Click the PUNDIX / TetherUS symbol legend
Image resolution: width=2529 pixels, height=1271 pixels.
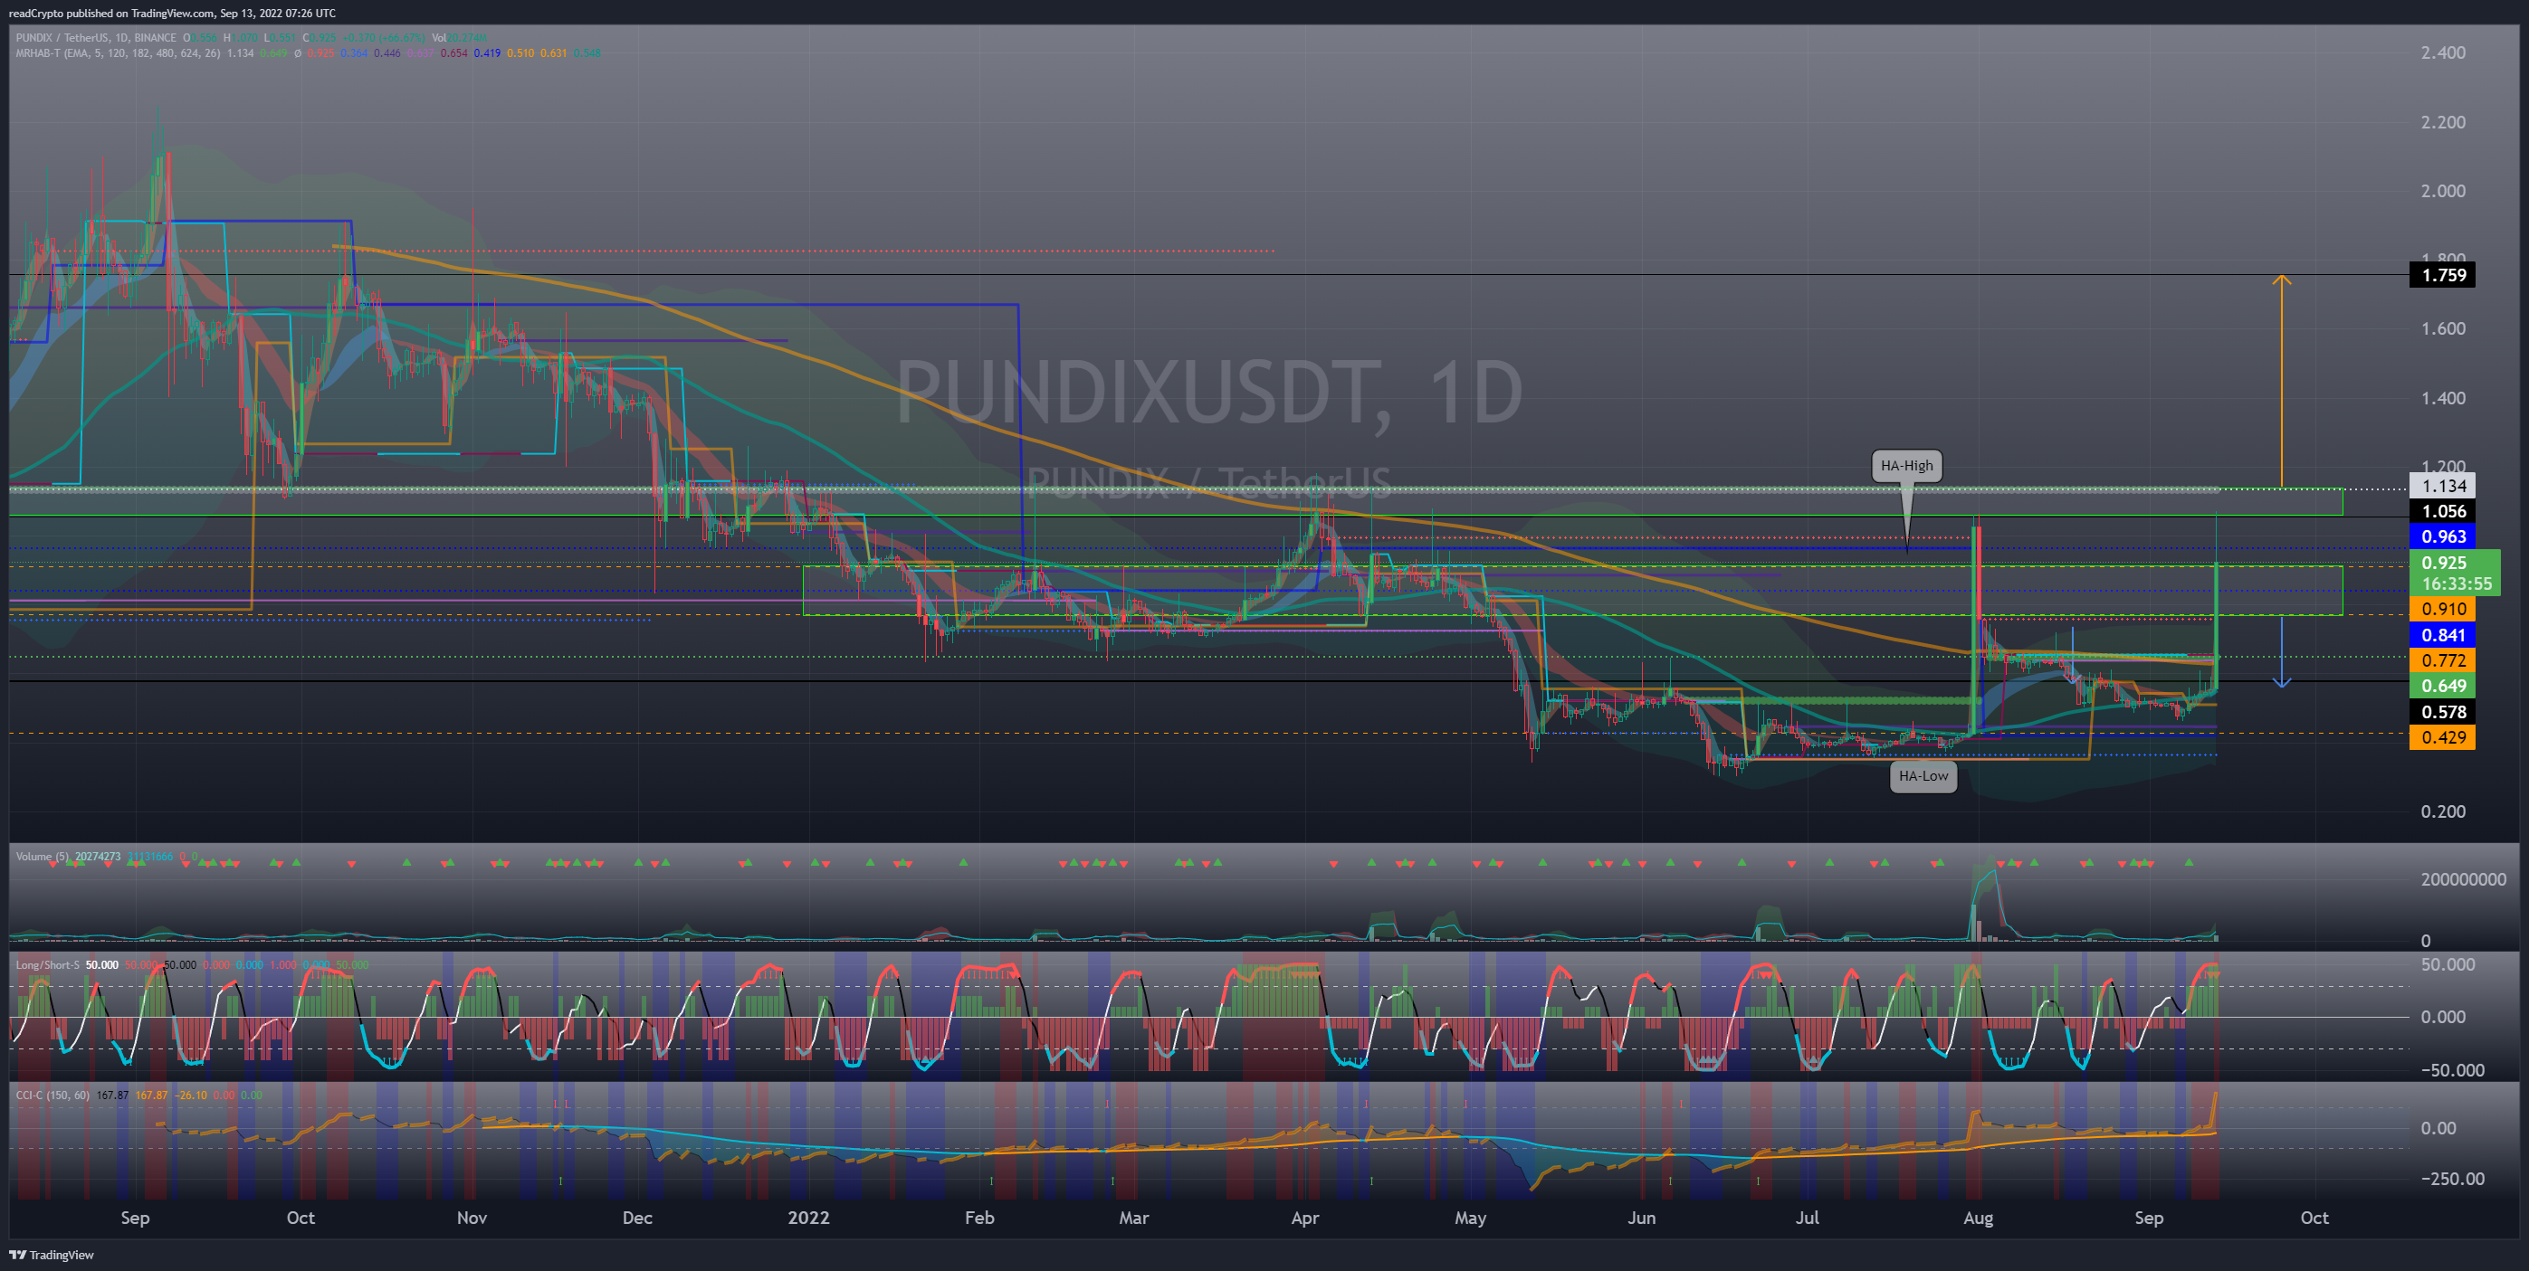click(96, 38)
